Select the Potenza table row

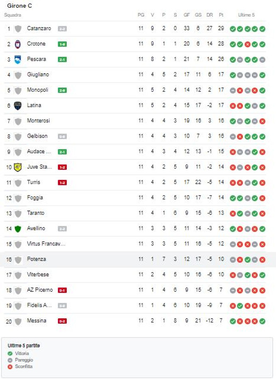click(x=138, y=259)
